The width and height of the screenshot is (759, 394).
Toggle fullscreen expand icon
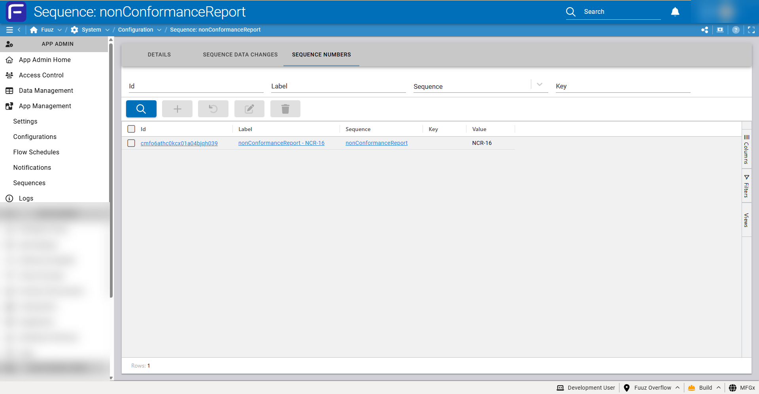coord(751,30)
